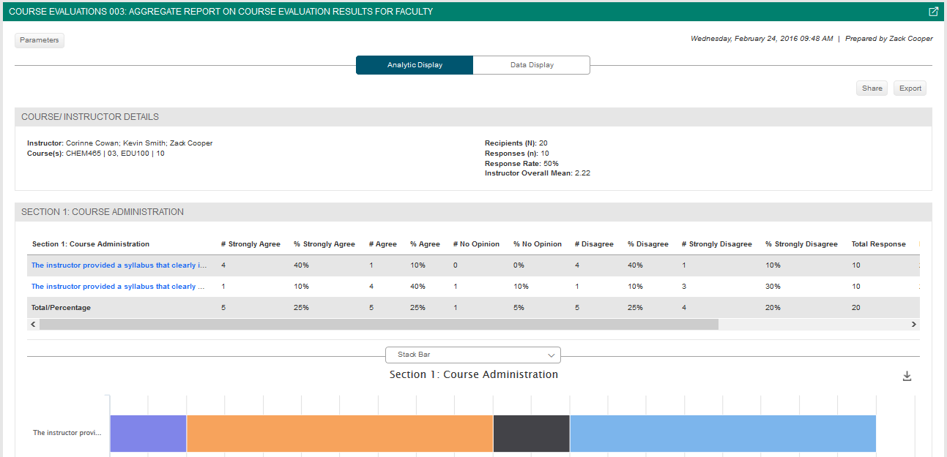Open the Stack Bar chart type dropdown

coord(473,355)
